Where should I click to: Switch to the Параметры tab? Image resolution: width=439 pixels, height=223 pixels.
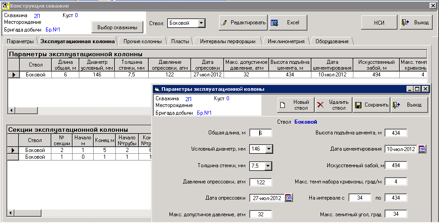[x=20, y=41]
